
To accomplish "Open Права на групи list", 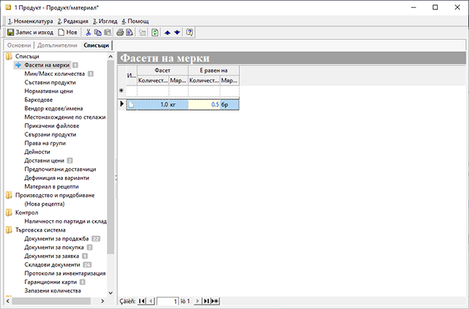I will pos(45,143).
